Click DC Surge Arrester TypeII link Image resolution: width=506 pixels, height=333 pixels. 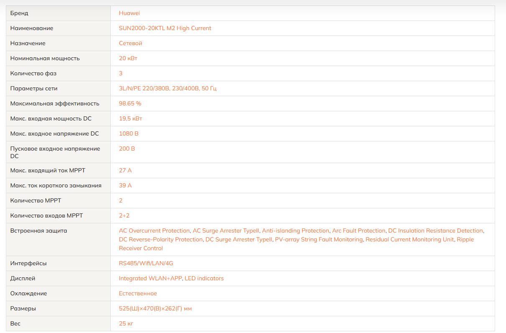click(x=239, y=239)
